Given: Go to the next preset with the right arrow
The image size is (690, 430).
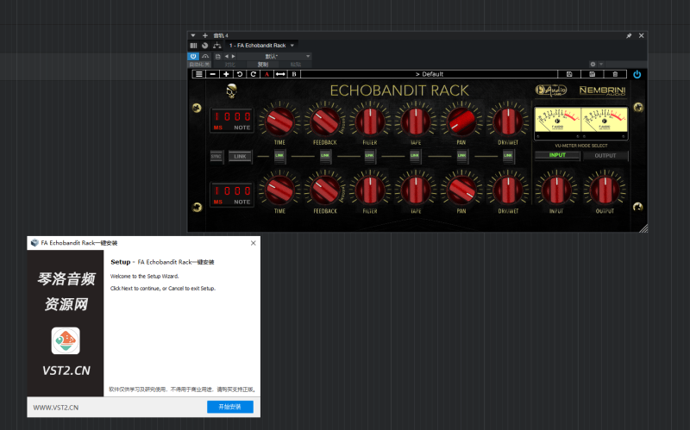Looking at the screenshot, I should [233, 56].
